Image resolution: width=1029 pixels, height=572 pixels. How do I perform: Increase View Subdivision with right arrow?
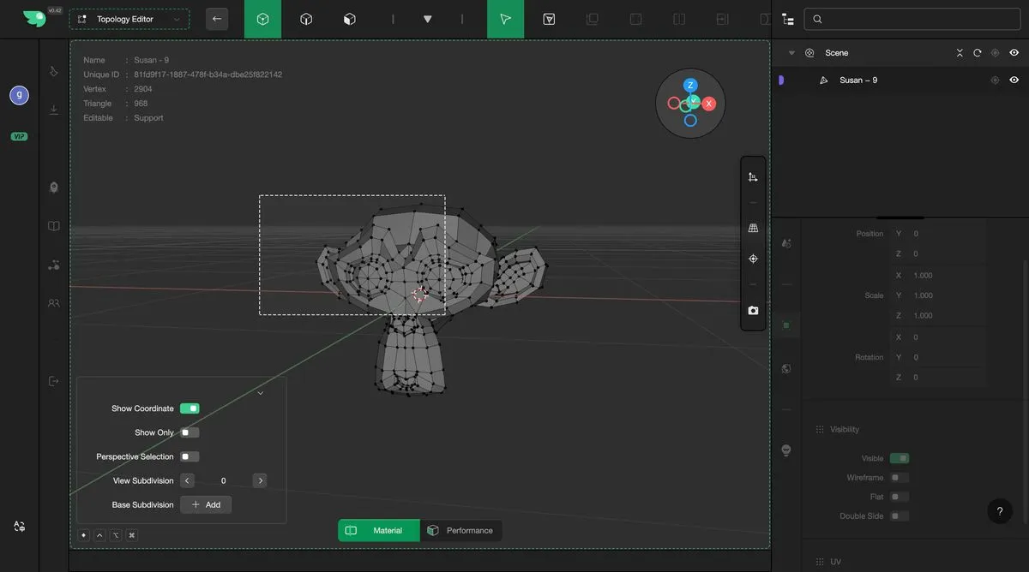point(260,480)
